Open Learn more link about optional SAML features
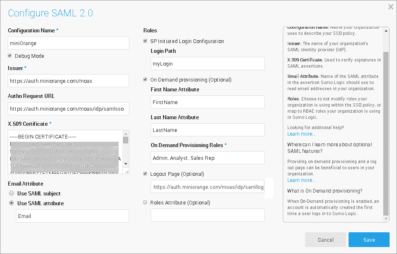The image size is (397, 254). tap(301, 180)
